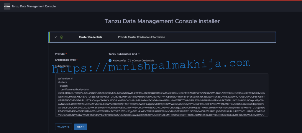Click the 'Credentials Type' label
The image size is (302, 133).
point(65,60)
